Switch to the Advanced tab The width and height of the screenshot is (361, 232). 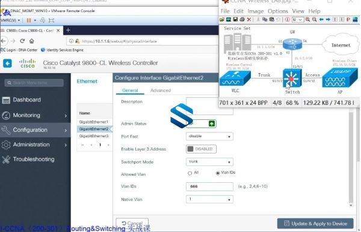point(161,91)
